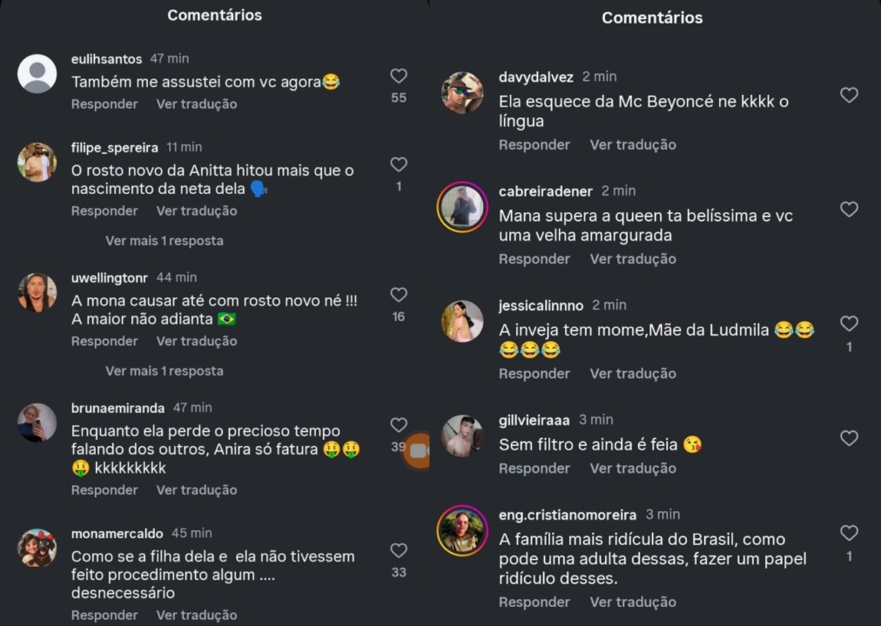Like gillvieiraaa's comment
881x626 pixels.
coord(849,438)
